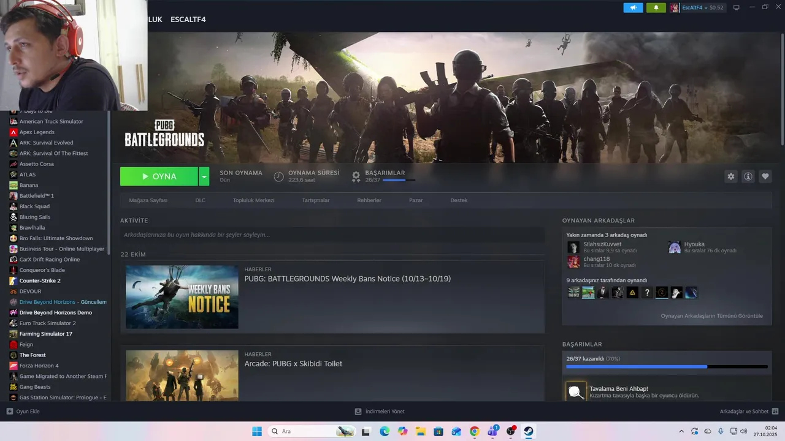Open the Weekly Bans Notice news title
This screenshot has width=785, height=441.
pyautogui.click(x=347, y=279)
